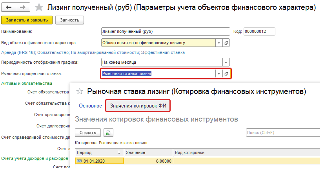
Task: Click the Поиск (Ctrl+F) search box
Action: coord(283,133)
